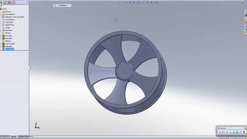Click the help icon in 3Dcontrol toolbar
The width and height of the screenshot is (247, 139).
point(244,132)
